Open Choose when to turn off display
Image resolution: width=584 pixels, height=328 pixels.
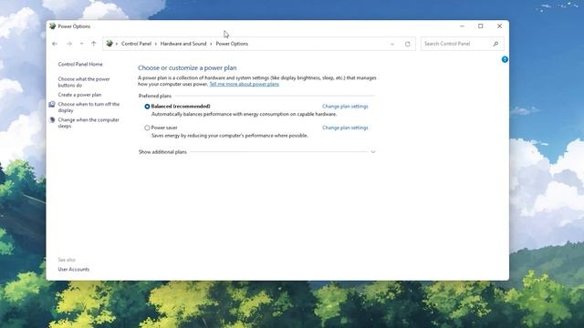[89, 108]
